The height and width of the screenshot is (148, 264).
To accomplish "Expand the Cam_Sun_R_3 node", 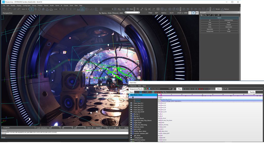I will pos(131,103).
